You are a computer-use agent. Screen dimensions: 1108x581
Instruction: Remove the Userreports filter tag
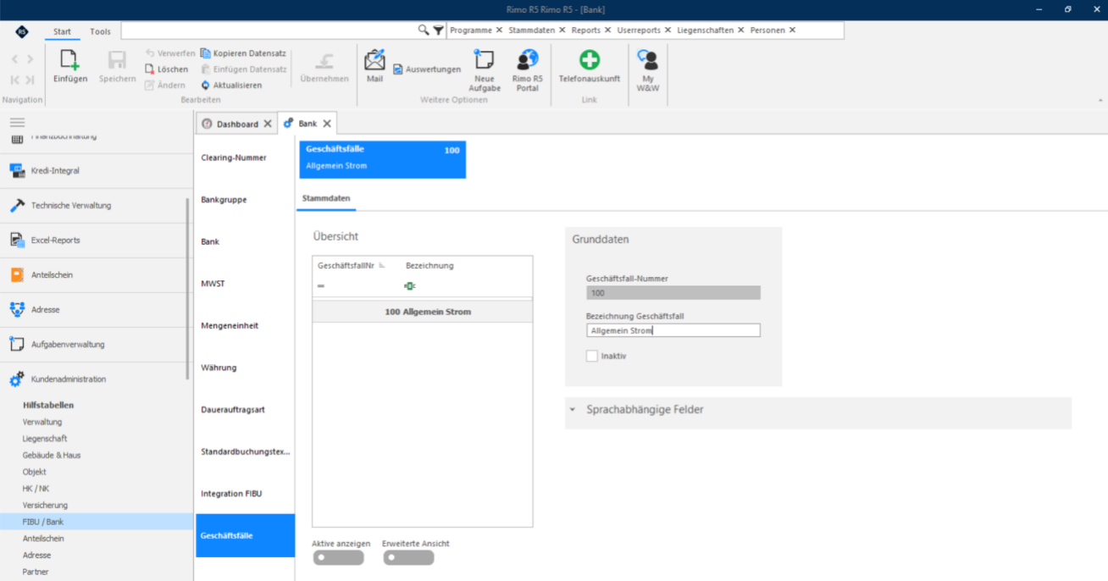(x=668, y=30)
